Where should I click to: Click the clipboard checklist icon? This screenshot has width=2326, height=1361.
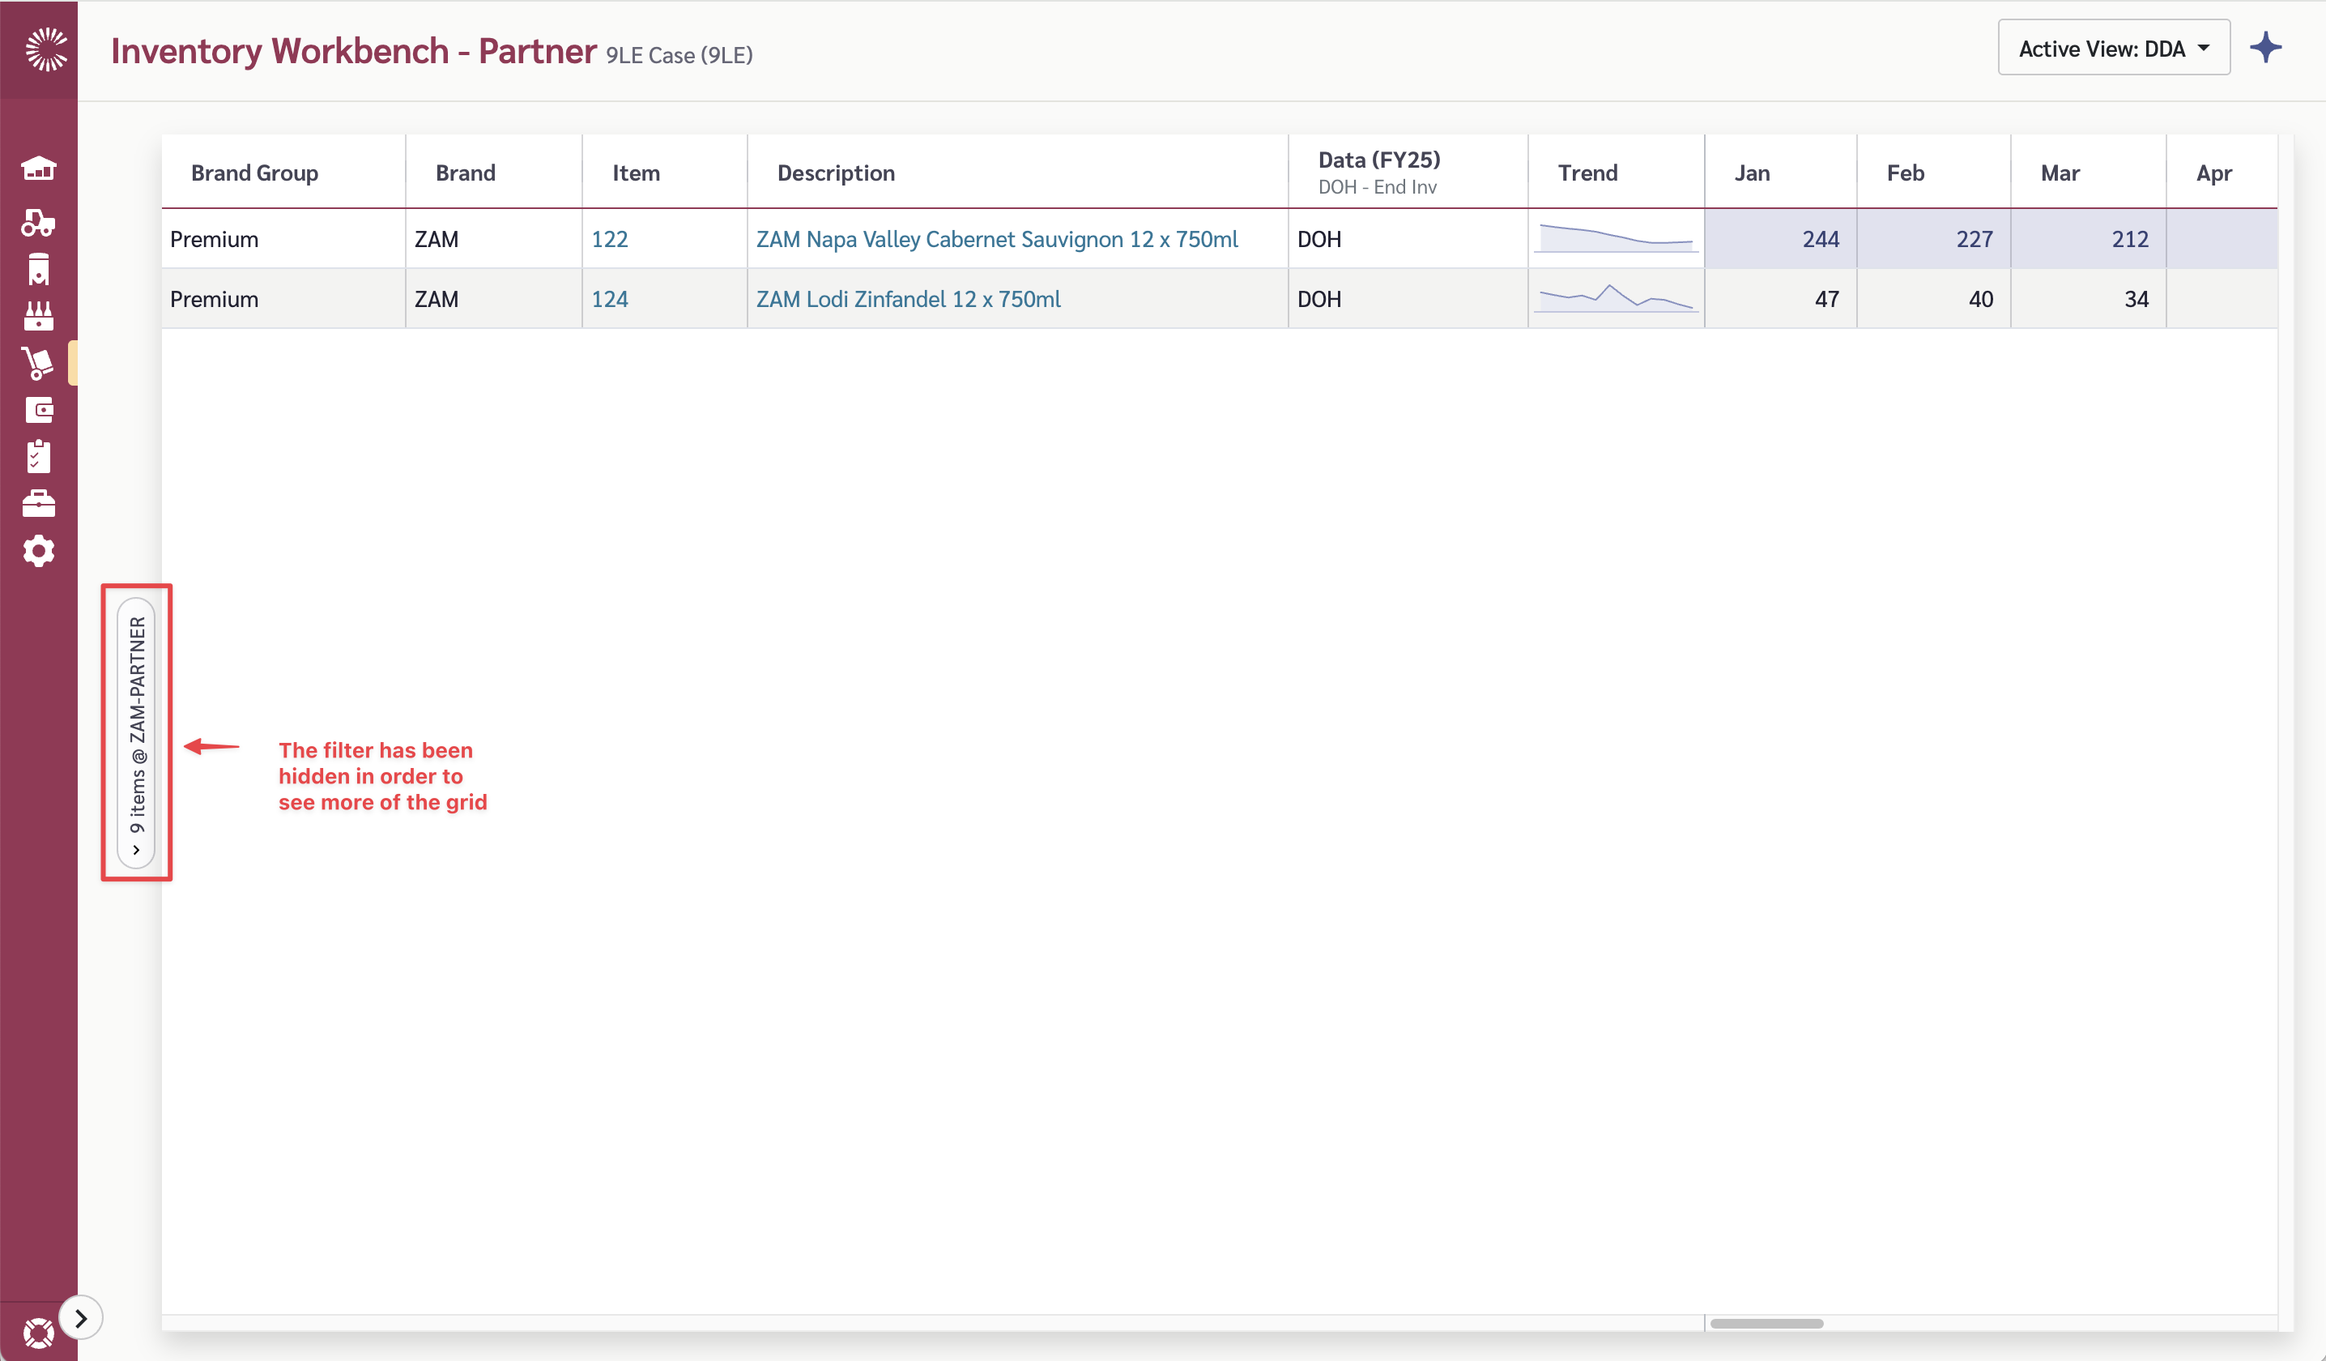pos(39,457)
